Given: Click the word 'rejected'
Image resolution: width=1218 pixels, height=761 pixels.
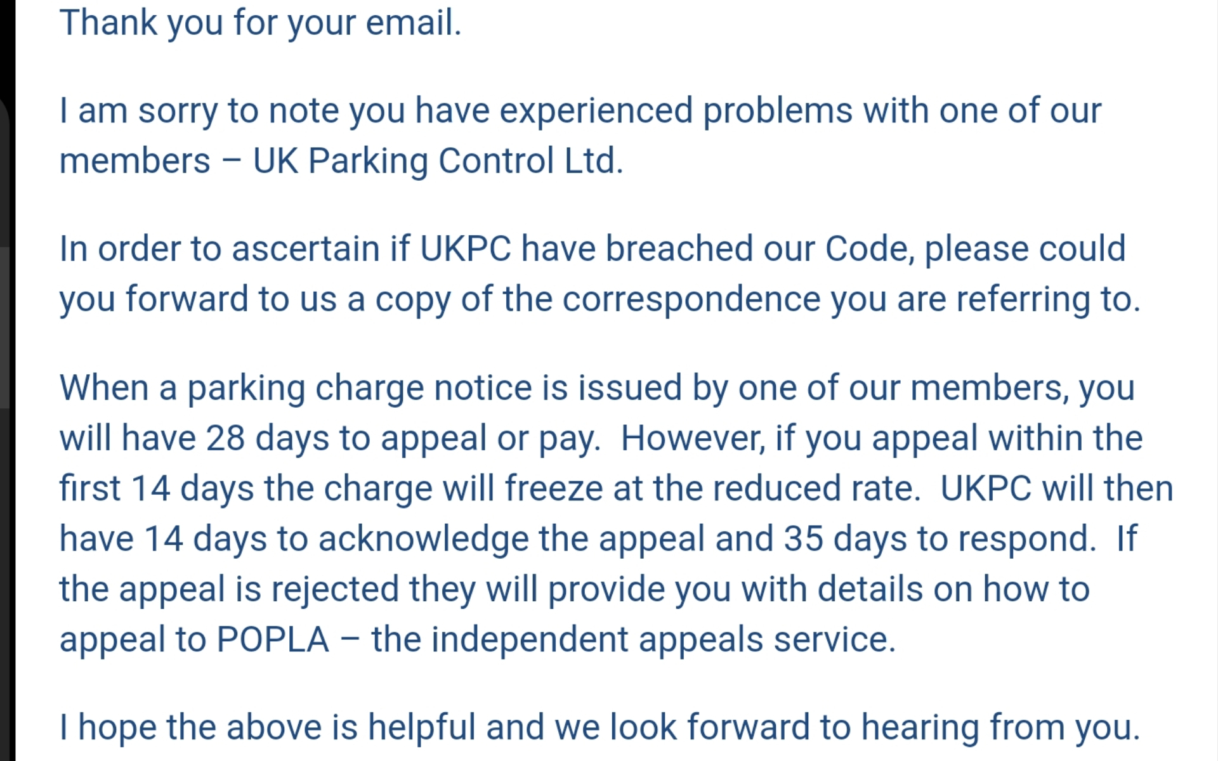Looking at the screenshot, I should (x=334, y=589).
